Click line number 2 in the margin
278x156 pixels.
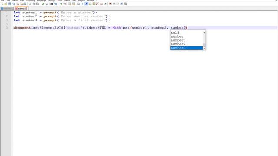7,16
